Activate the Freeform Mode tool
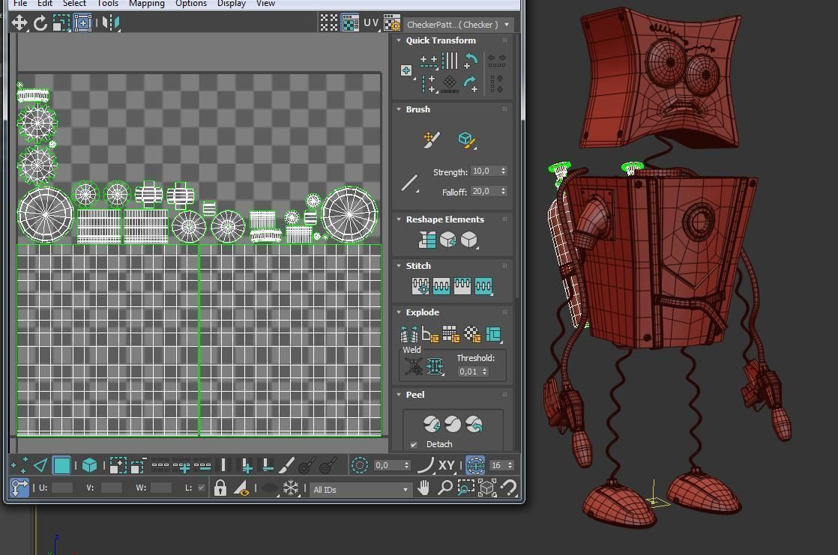Image resolution: width=838 pixels, height=555 pixels. point(82,23)
